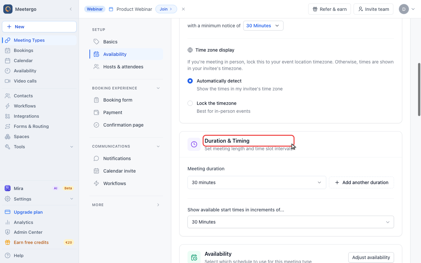421x263 pixels.
Task: Click the Analytics bar chart icon
Action: pyautogui.click(x=8, y=222)
